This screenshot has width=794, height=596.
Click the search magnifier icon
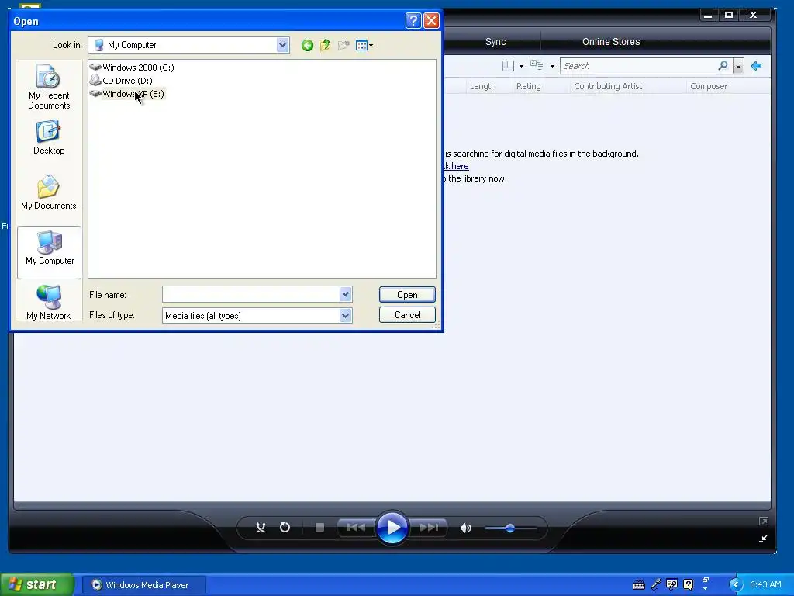pyautogui.click(x=723, y=66)
